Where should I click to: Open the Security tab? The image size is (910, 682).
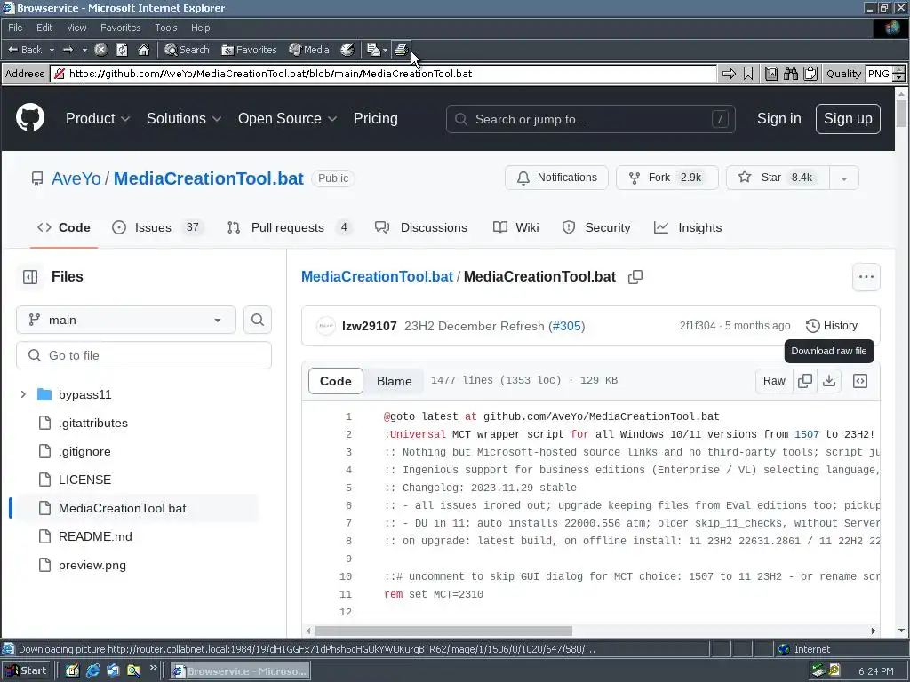coord(596,227)
